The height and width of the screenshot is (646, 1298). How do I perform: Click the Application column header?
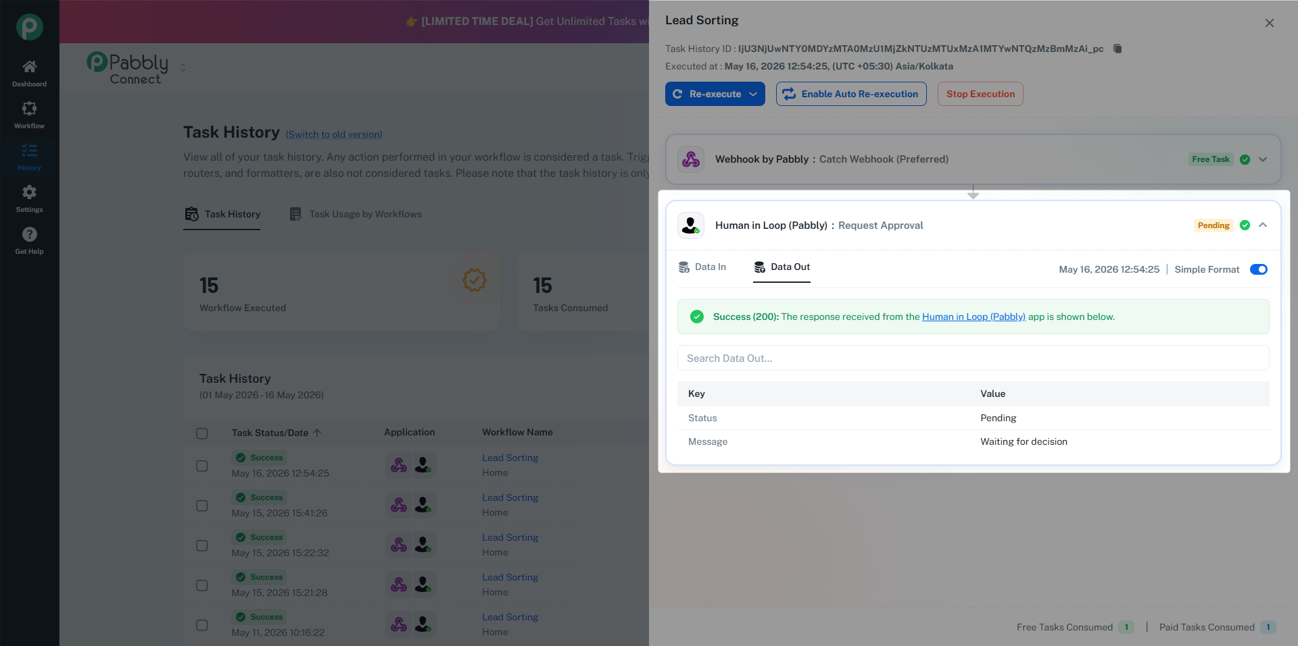(x=410, y=433)
